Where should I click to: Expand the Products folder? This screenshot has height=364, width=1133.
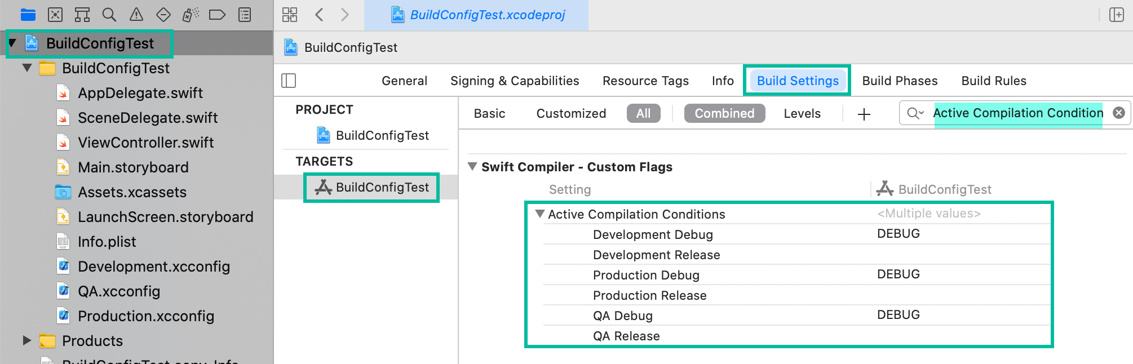pos(26,340)
